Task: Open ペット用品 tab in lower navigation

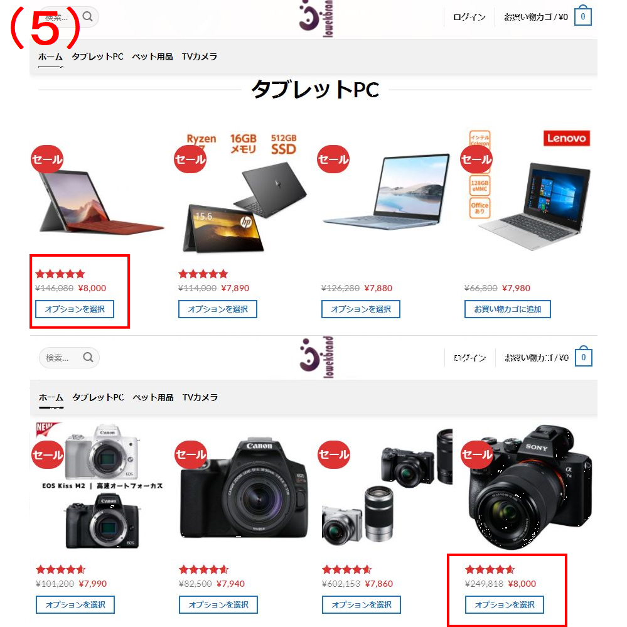Action: click(x=153, y=397)
